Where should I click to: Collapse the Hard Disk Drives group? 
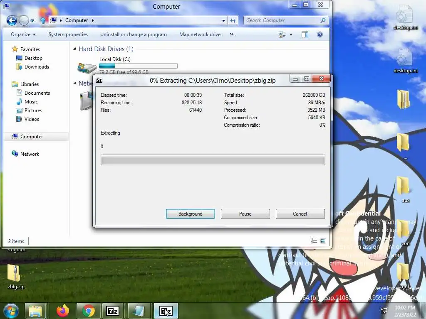(x=74, y=49)
